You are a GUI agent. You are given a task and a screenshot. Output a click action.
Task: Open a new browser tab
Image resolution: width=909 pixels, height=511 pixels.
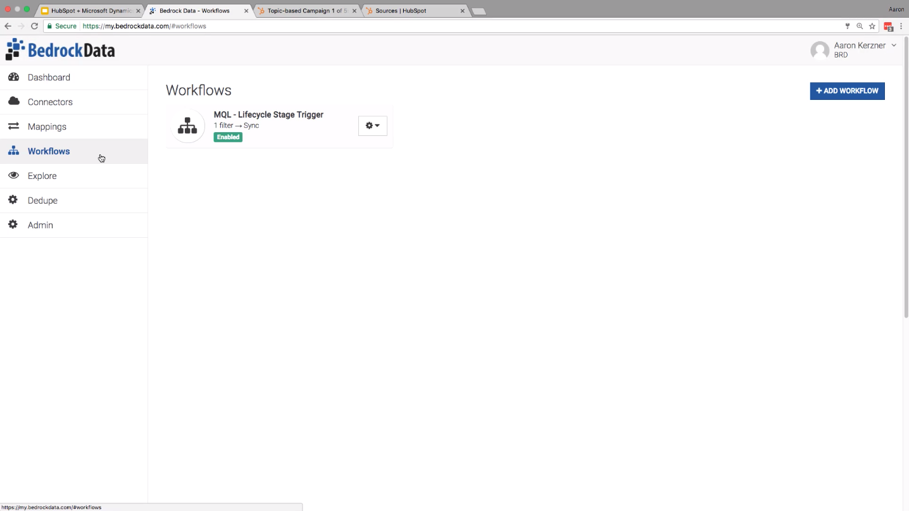click(x=479, y=11)
